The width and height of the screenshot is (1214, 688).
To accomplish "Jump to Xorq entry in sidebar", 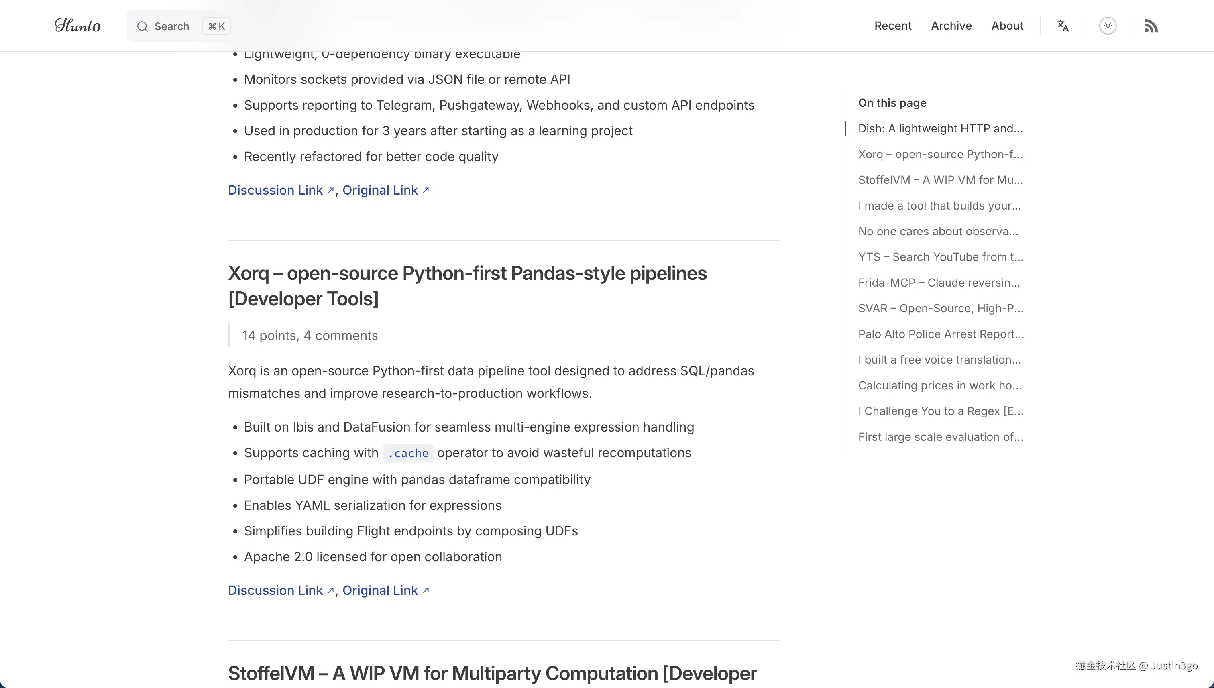I will coord(940,154).
